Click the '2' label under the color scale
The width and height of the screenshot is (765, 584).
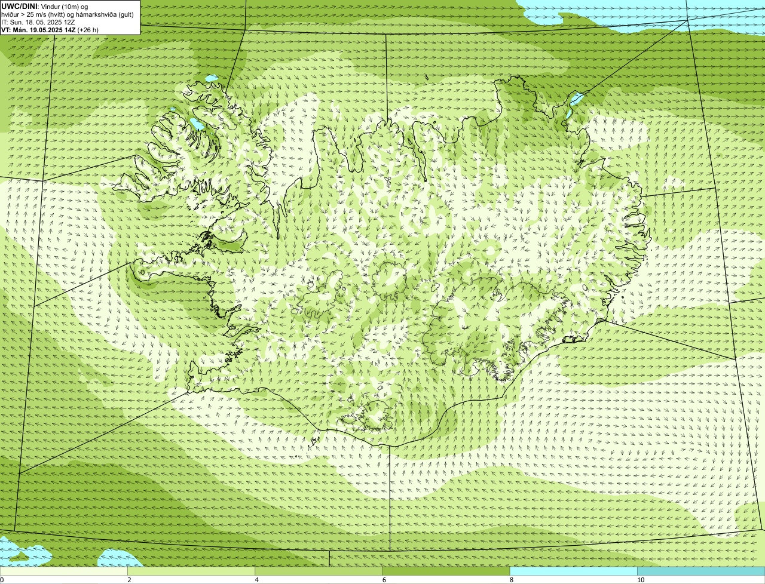click(x=129, y=580)
